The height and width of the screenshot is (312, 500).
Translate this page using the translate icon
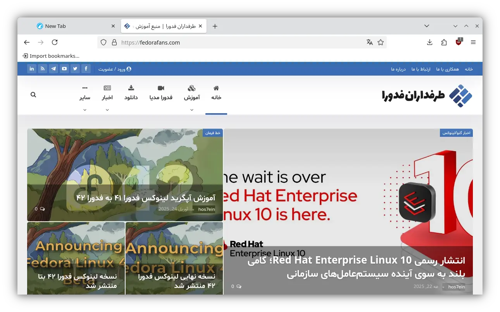click(x=370, y=42)
